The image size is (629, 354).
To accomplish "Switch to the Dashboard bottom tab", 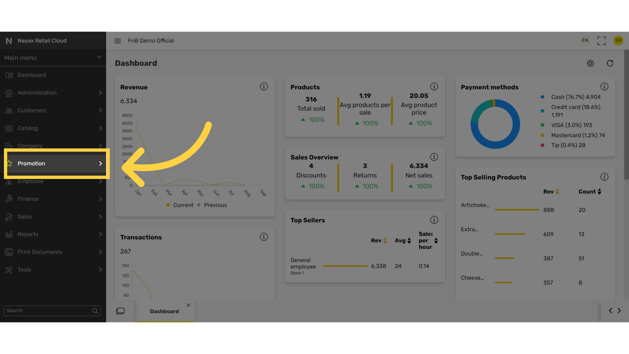I will click(164, 311).
